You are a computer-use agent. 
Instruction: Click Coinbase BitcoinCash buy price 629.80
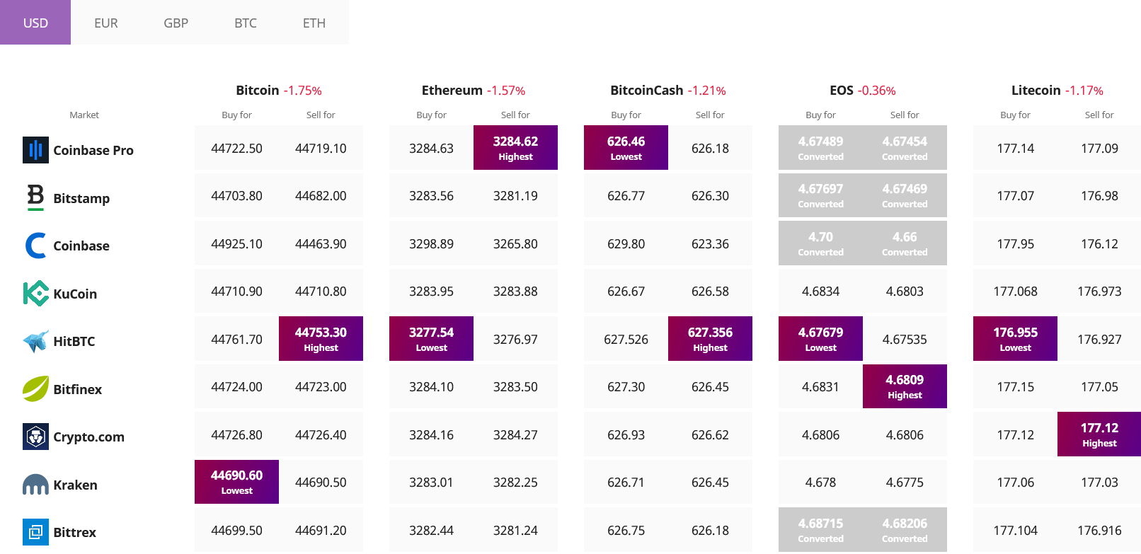tap(626, 244)
